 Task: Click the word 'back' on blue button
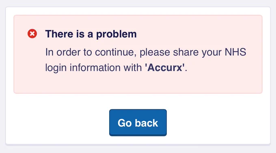147,123
